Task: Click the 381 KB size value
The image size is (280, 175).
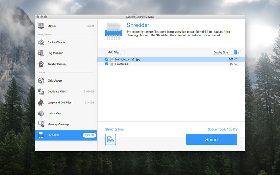Action: click(x=233, y=59)
